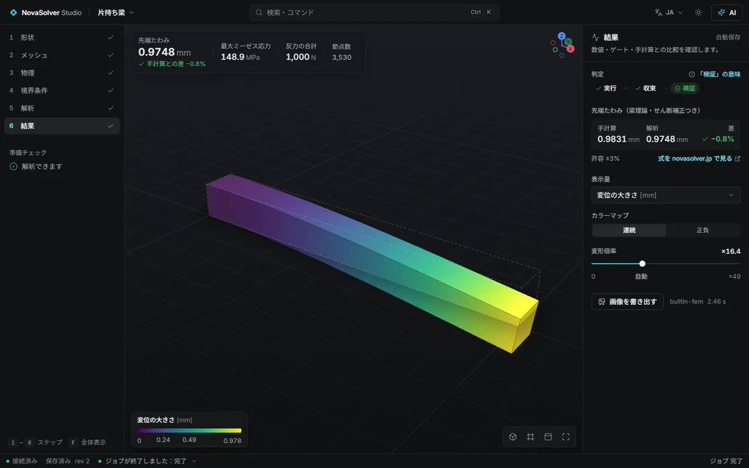Click the 自動 label under deformation slider
The image size is (749, 468).
pyautogui.click(x=641, y=277)
